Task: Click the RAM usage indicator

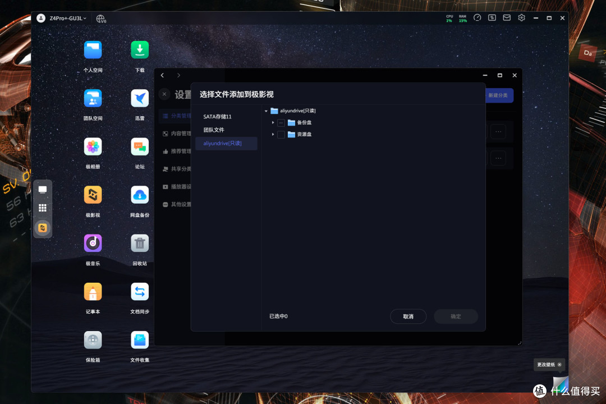Action: tap(462, 19)
